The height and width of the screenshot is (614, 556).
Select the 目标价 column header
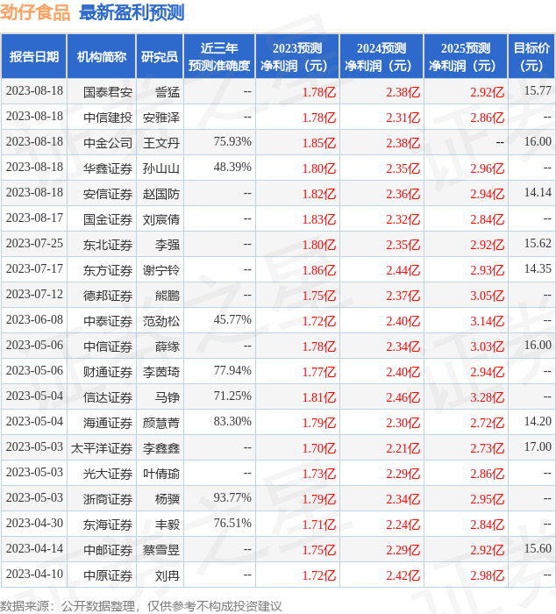coord(531,56)
